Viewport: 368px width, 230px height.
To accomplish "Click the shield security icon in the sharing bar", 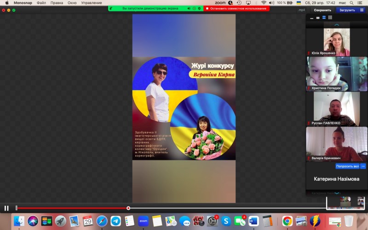I will [199, 8].
